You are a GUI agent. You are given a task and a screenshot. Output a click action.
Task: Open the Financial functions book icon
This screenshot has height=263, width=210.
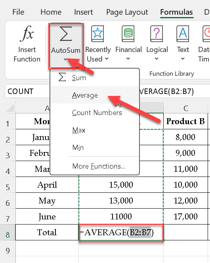(x=128, y=34)
